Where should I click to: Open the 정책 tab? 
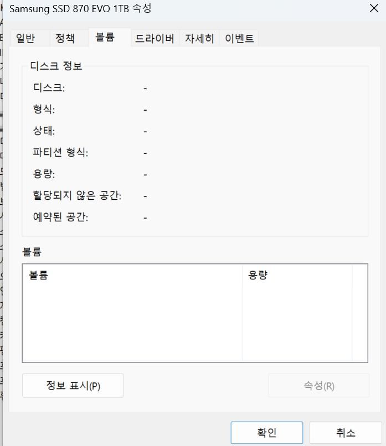point(65,38)
